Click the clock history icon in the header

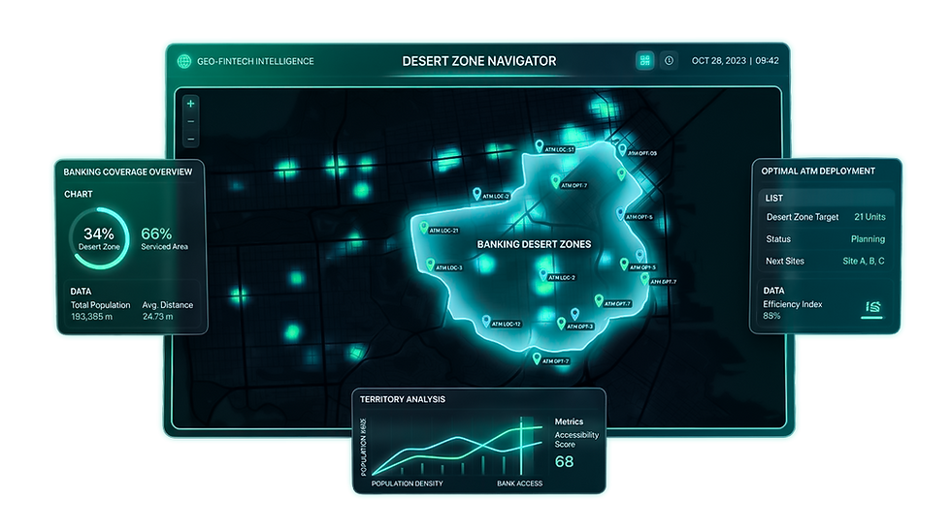[x=669, y=61]
